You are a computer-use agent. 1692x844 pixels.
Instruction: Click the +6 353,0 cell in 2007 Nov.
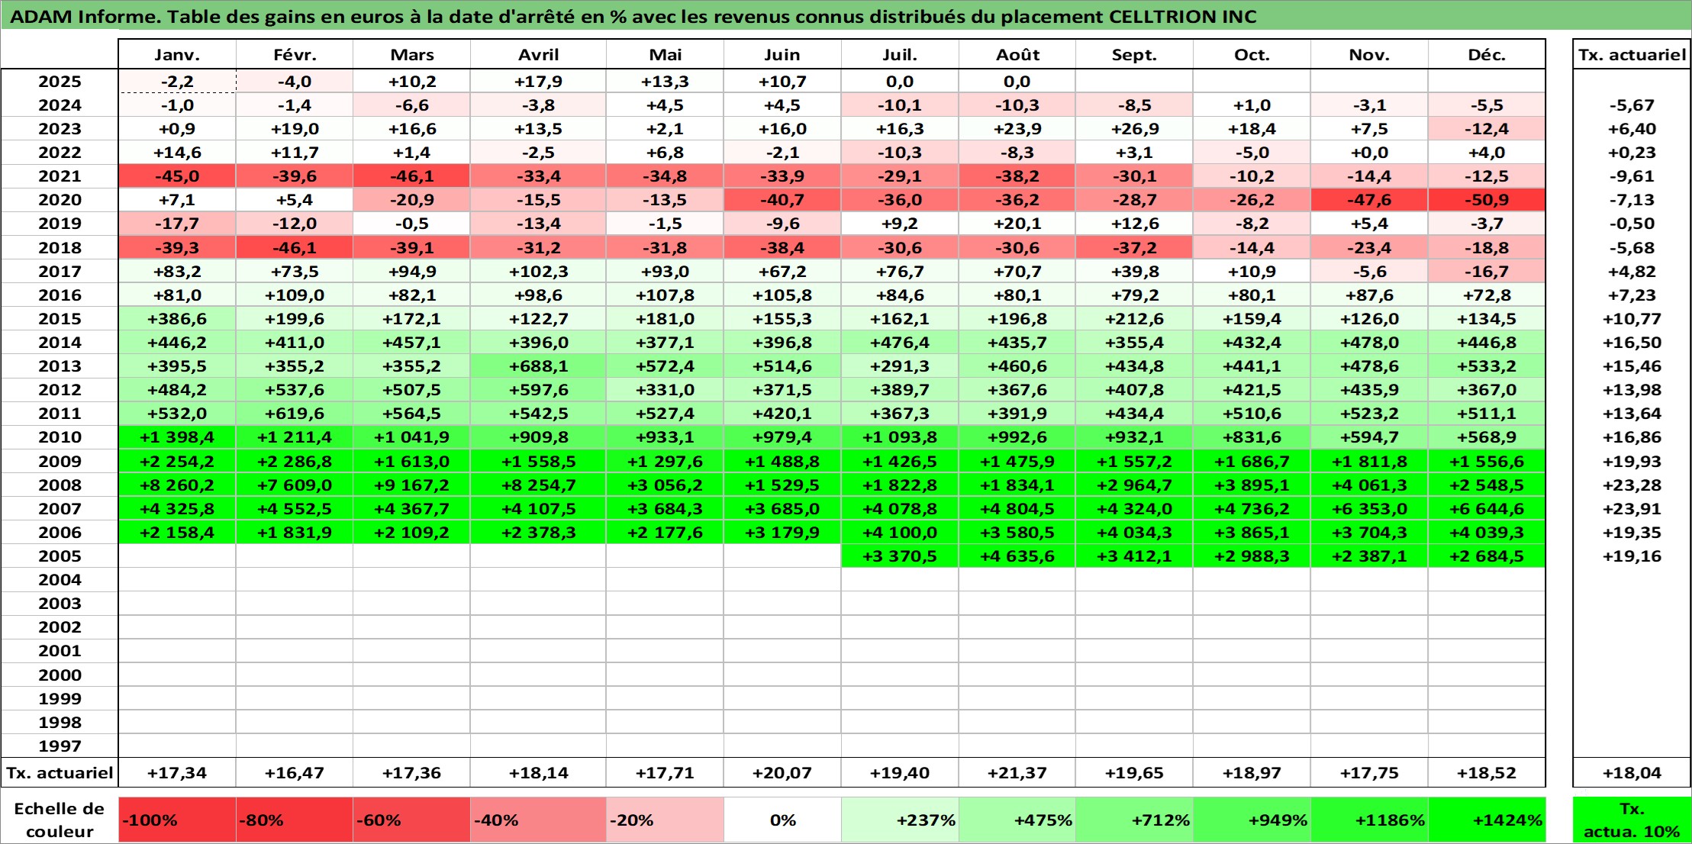[x=1369, y=508]
